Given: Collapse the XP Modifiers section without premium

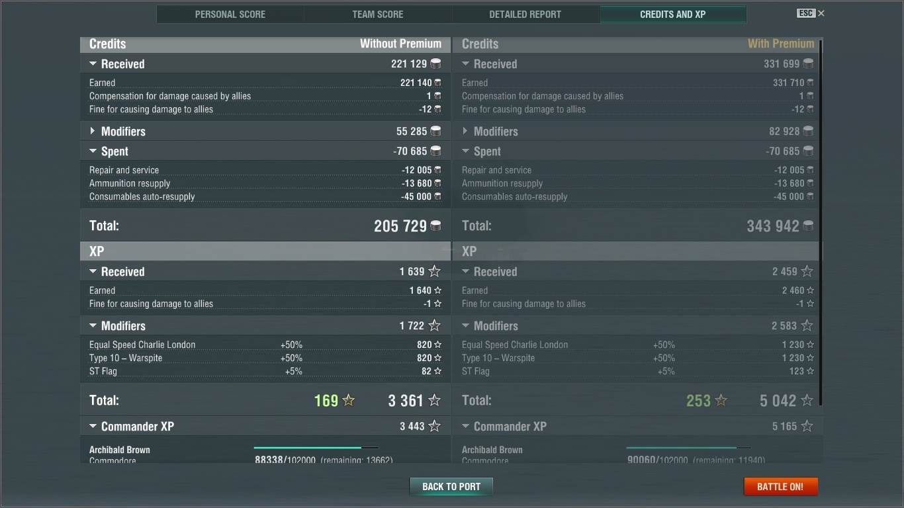Looking at the screenshot, I should tap(93, 326).
